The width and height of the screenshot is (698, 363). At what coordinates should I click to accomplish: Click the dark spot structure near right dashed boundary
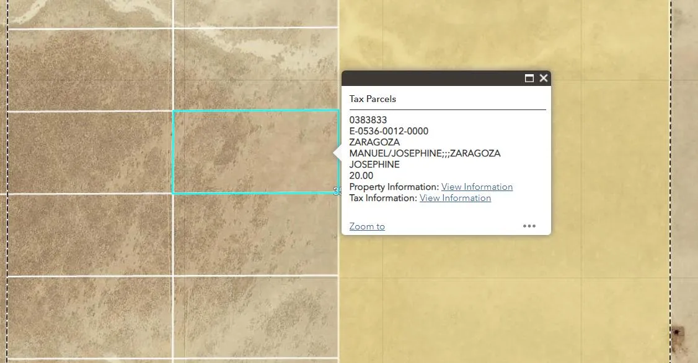[676, 333]
